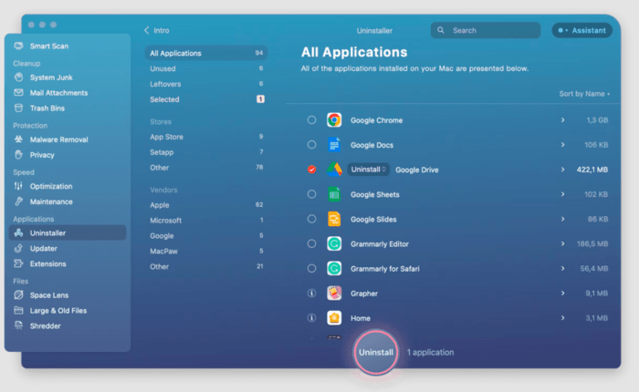Filter applications by Apple vendor

206,205
